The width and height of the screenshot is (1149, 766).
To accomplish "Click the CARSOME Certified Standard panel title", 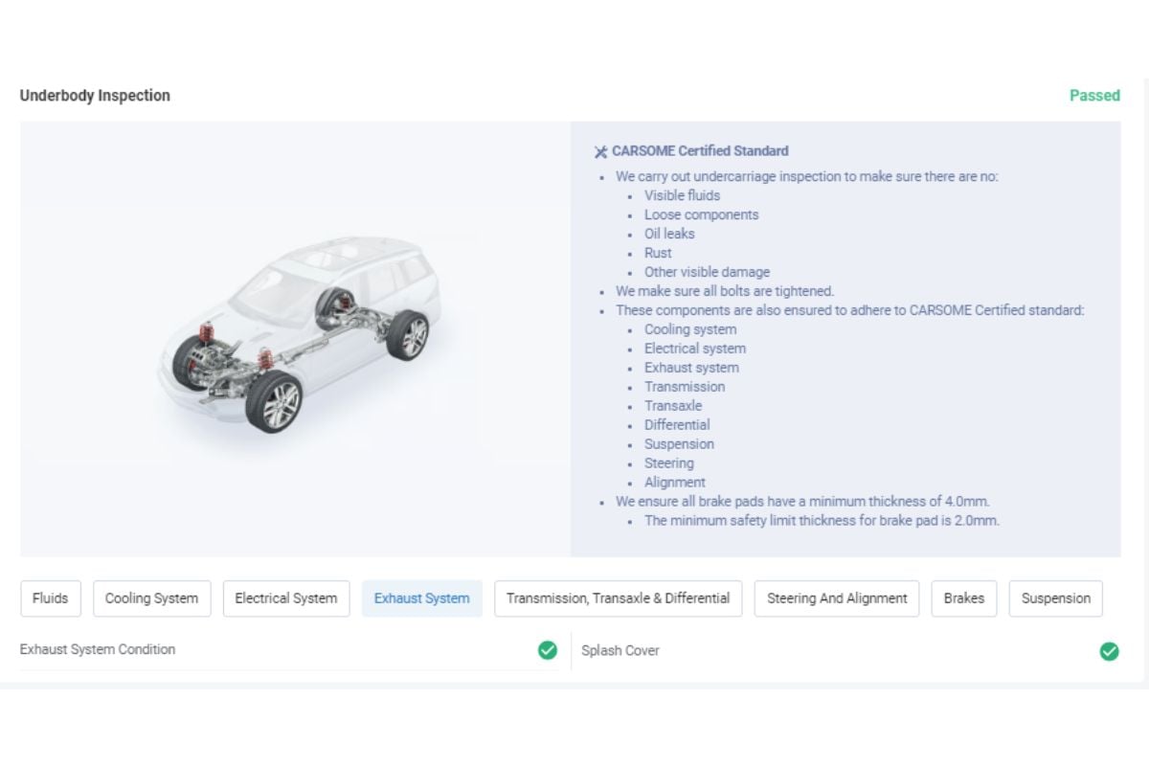I will tap(699, 150).
